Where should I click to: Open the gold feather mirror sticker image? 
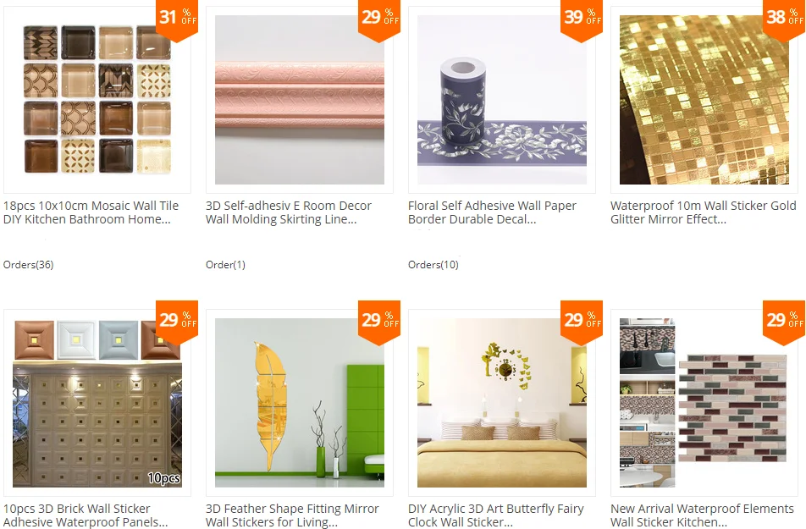point(299,403)
